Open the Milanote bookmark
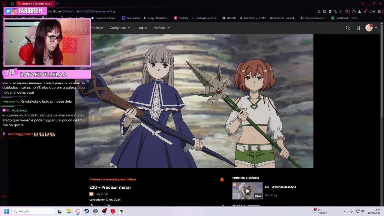The height and width of the screenshot is (216, 384). (229, 18)
